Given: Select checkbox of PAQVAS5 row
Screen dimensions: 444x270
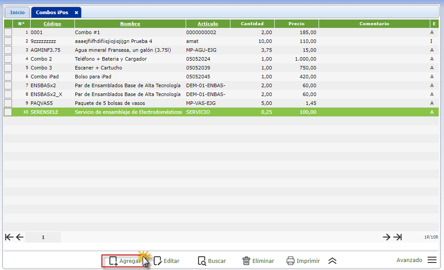Looking at the screenshot, I should coord(8,103).
